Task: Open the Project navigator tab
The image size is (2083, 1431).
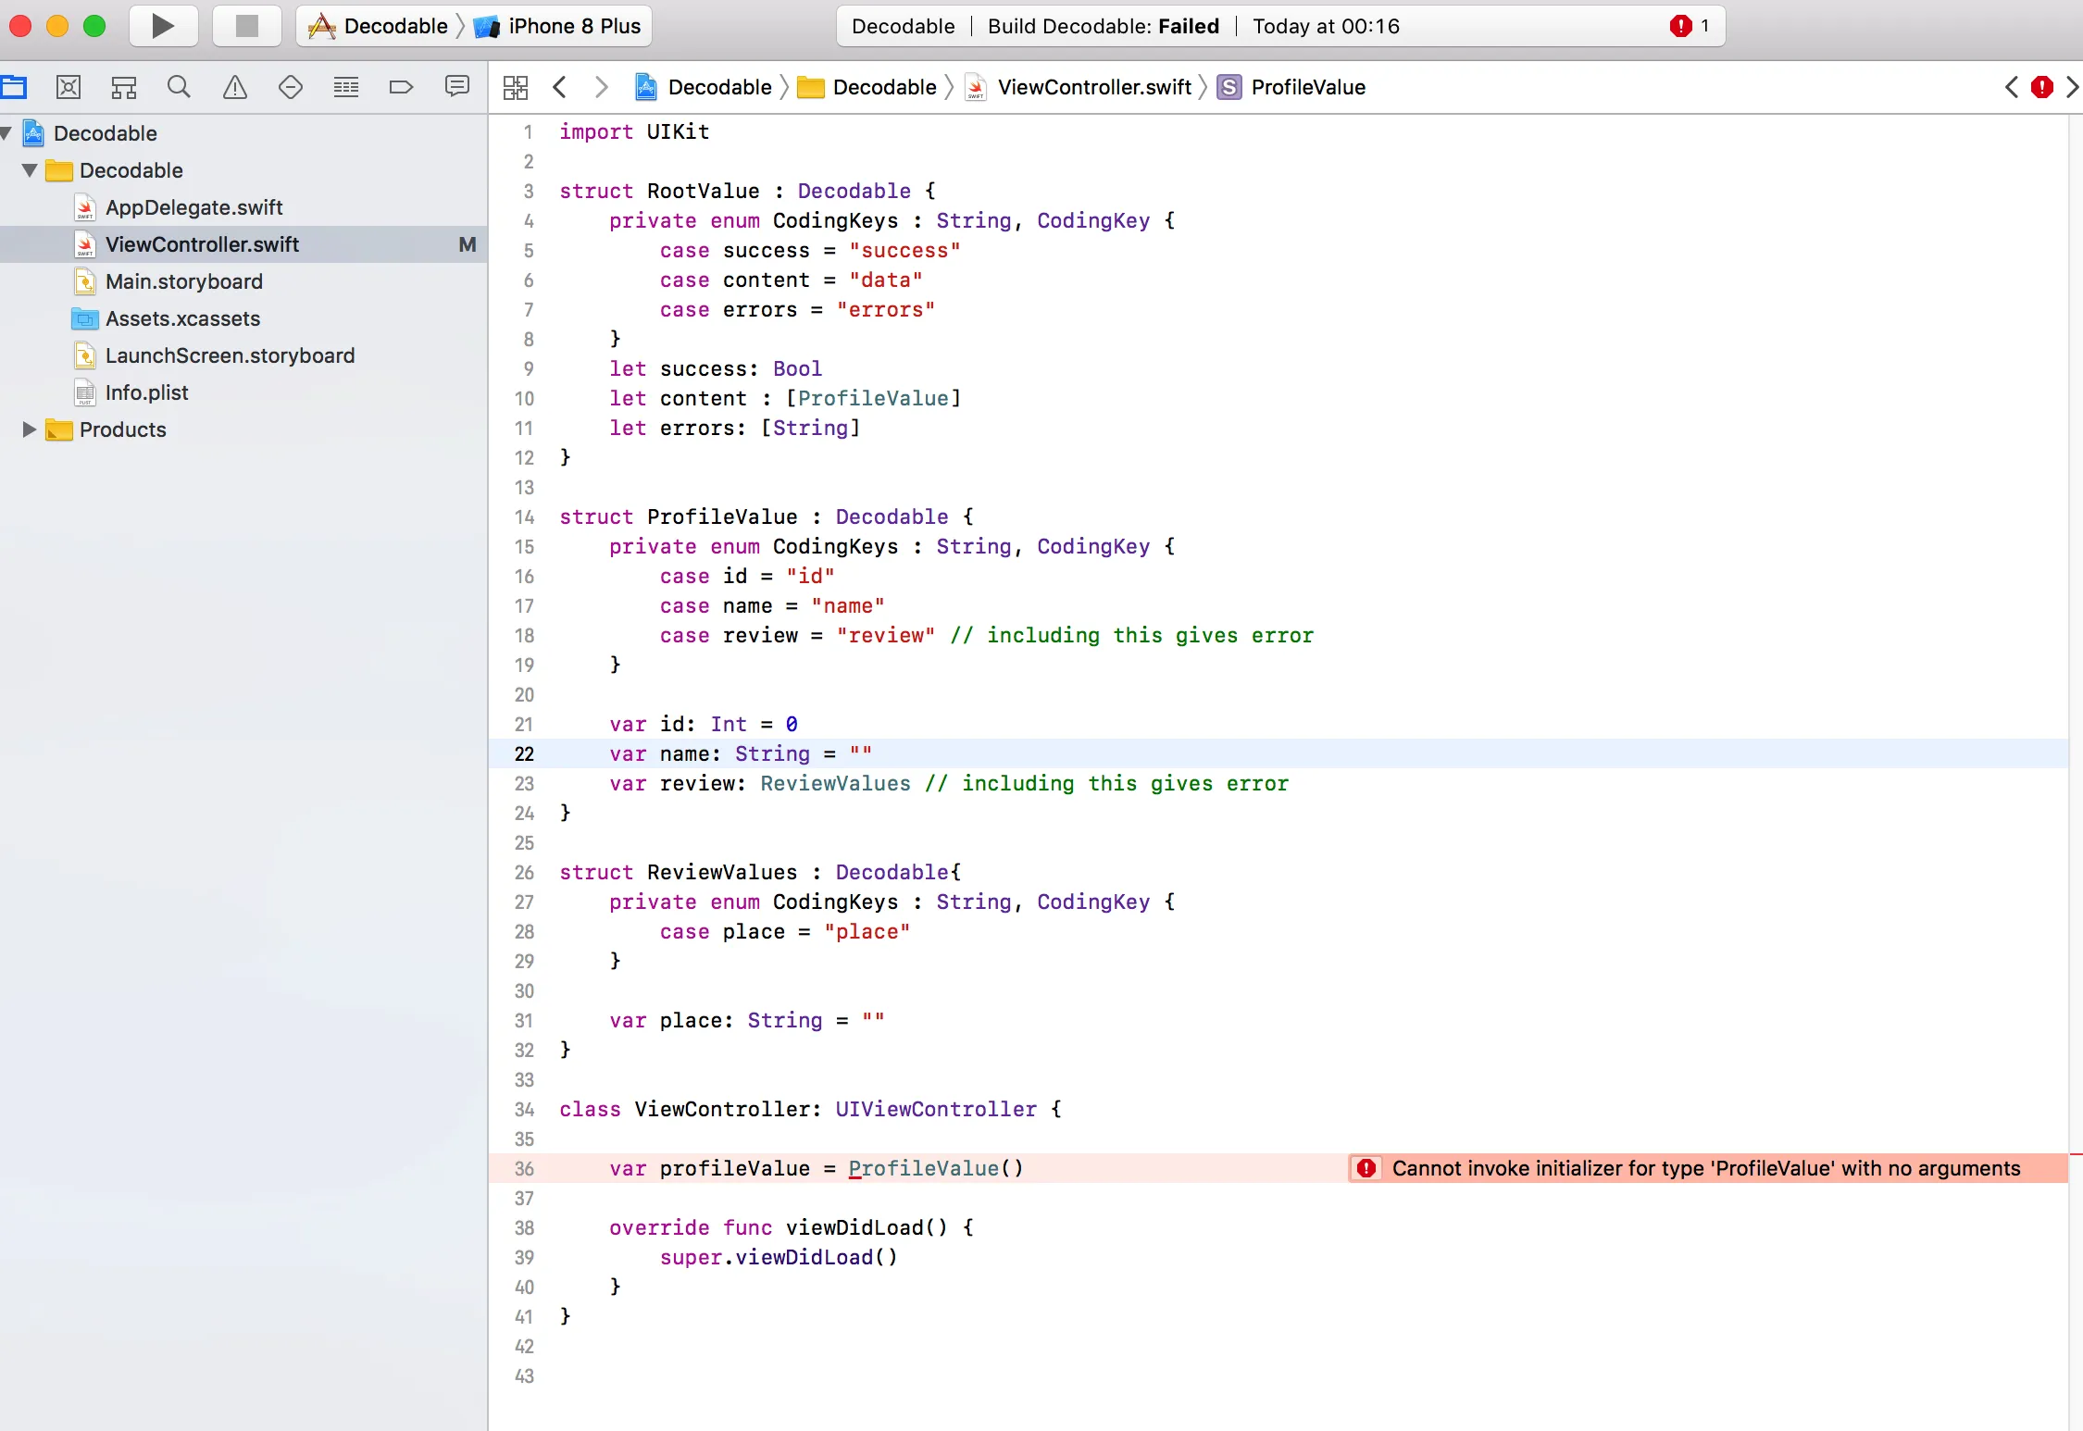Action: (14, 87)
